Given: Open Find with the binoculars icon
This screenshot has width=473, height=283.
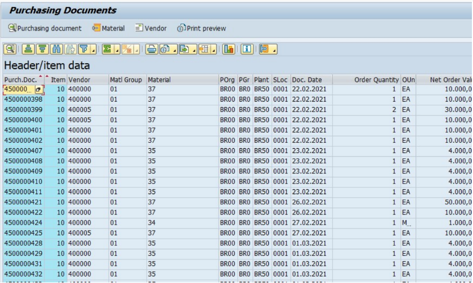Looking at the screenshot, I should point(56,49).
